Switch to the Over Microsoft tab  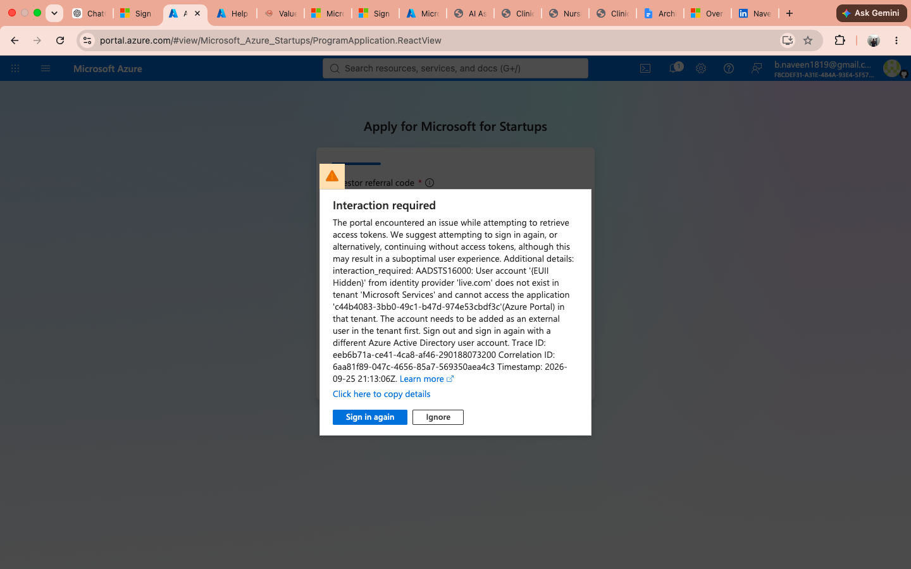[x=707, y=13]
